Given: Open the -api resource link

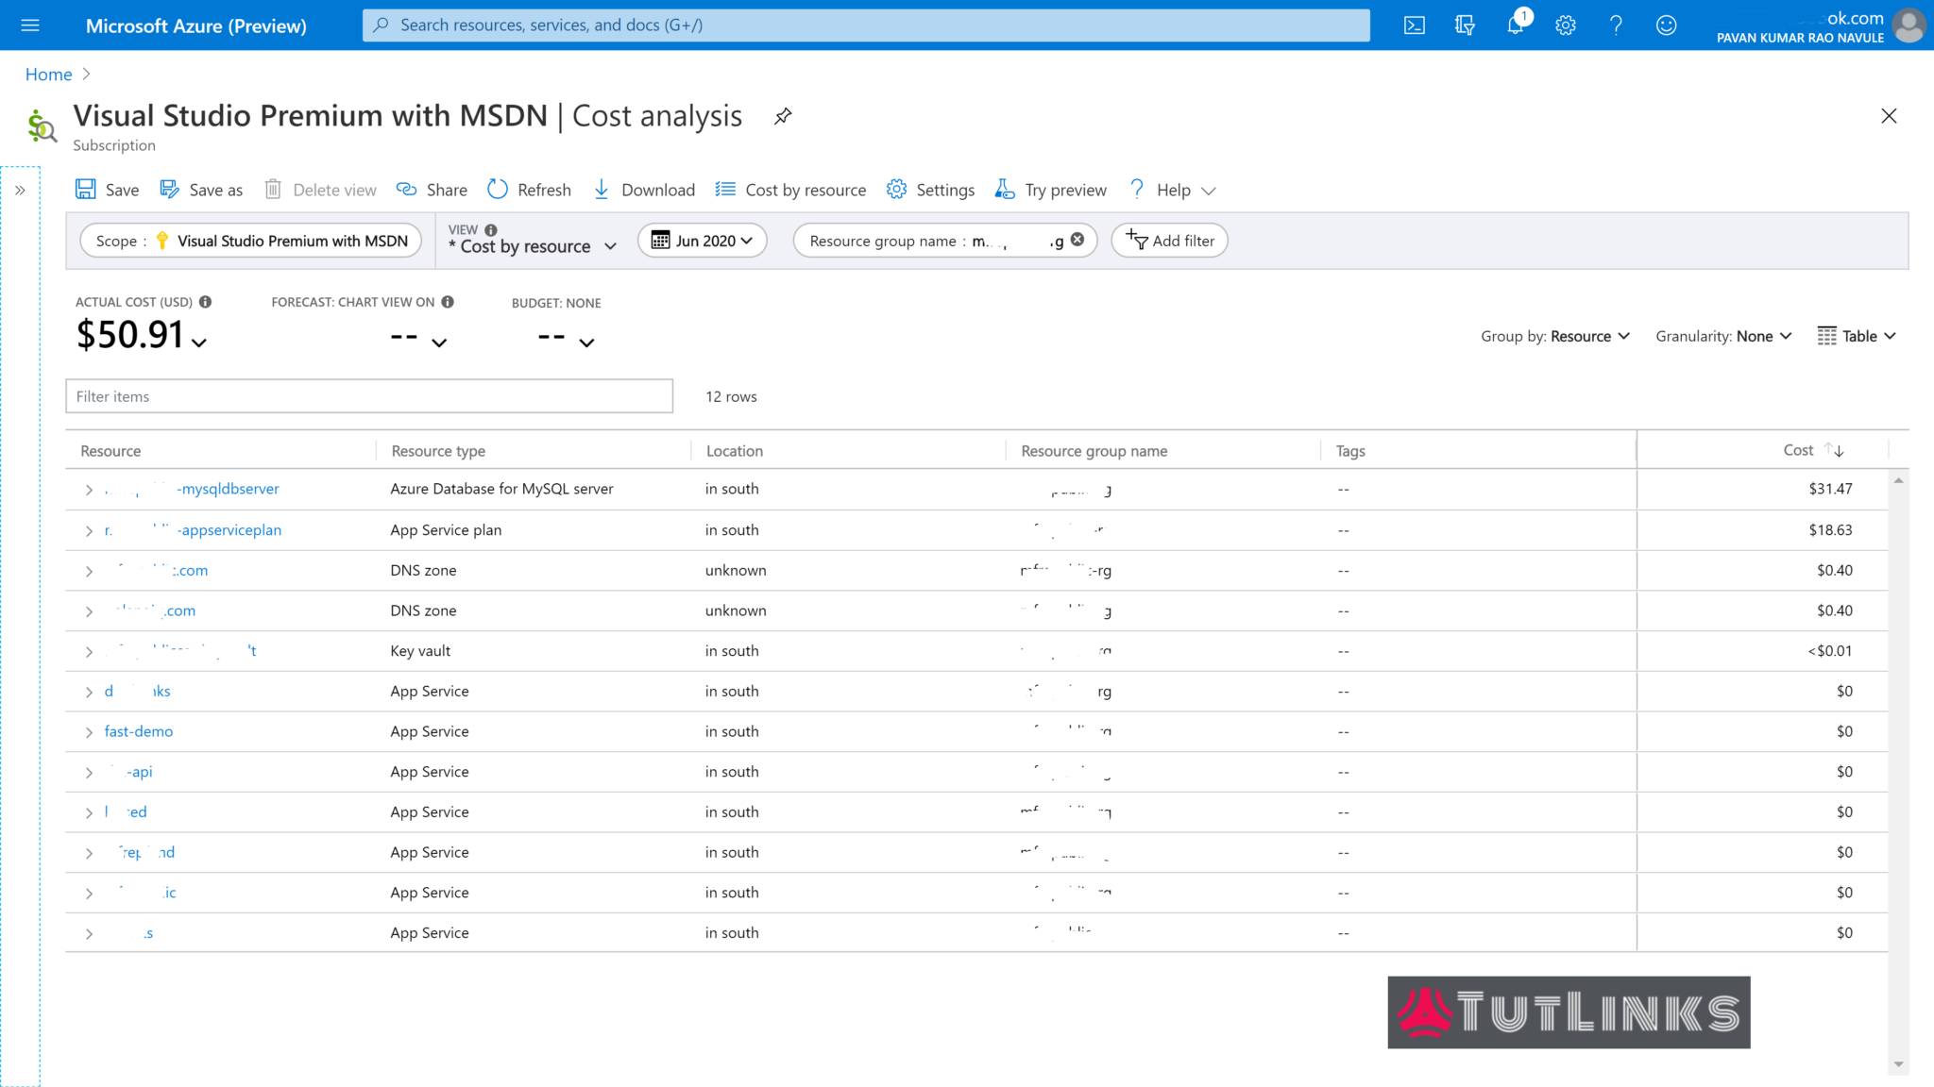Looking at the screenshot, I should click(130, 772).
